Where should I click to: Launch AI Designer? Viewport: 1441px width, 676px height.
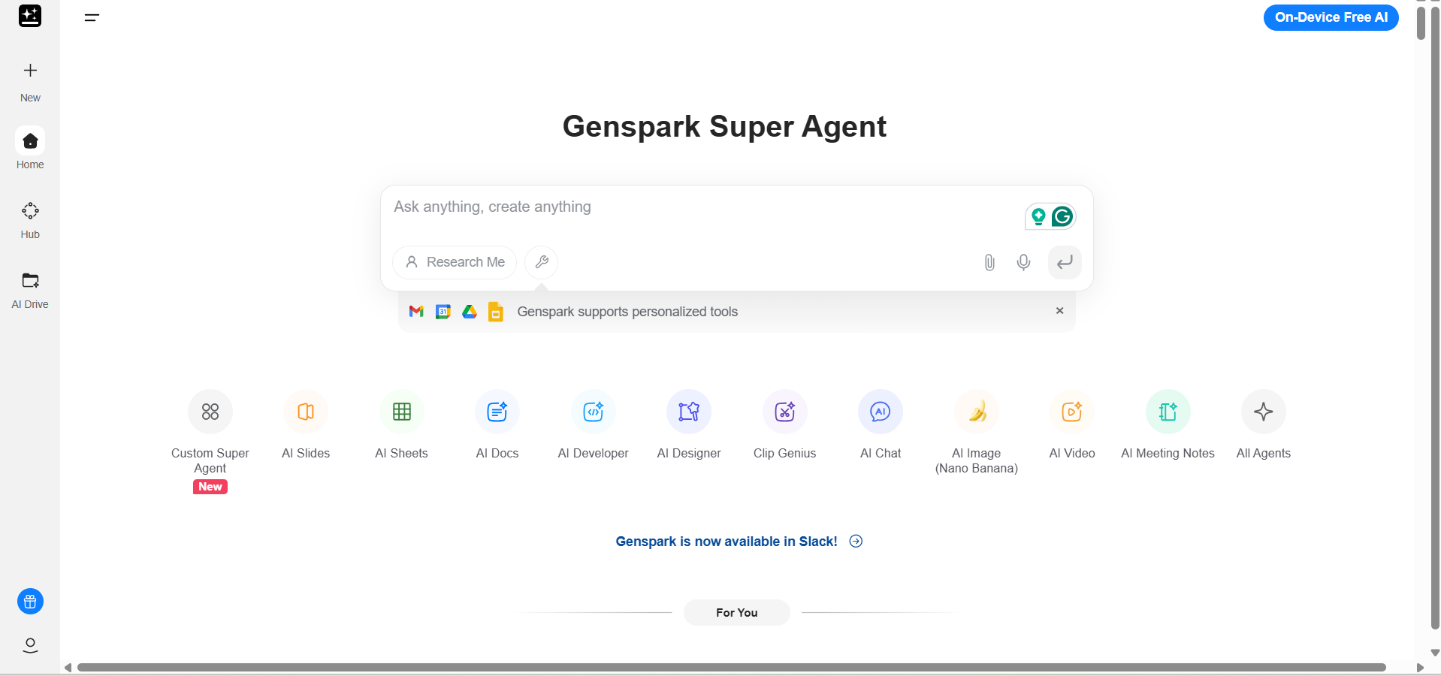click(x=688, y=412)
